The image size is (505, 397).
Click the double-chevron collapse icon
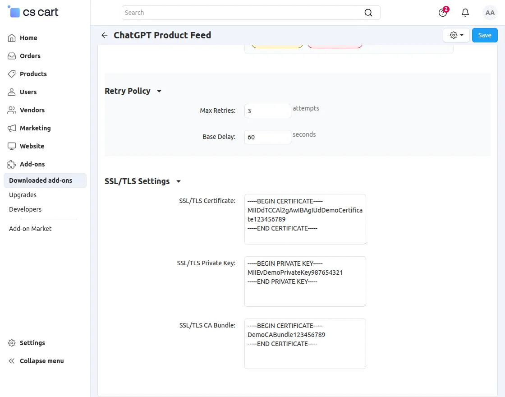pyautogui.click(x=12, y=361)
